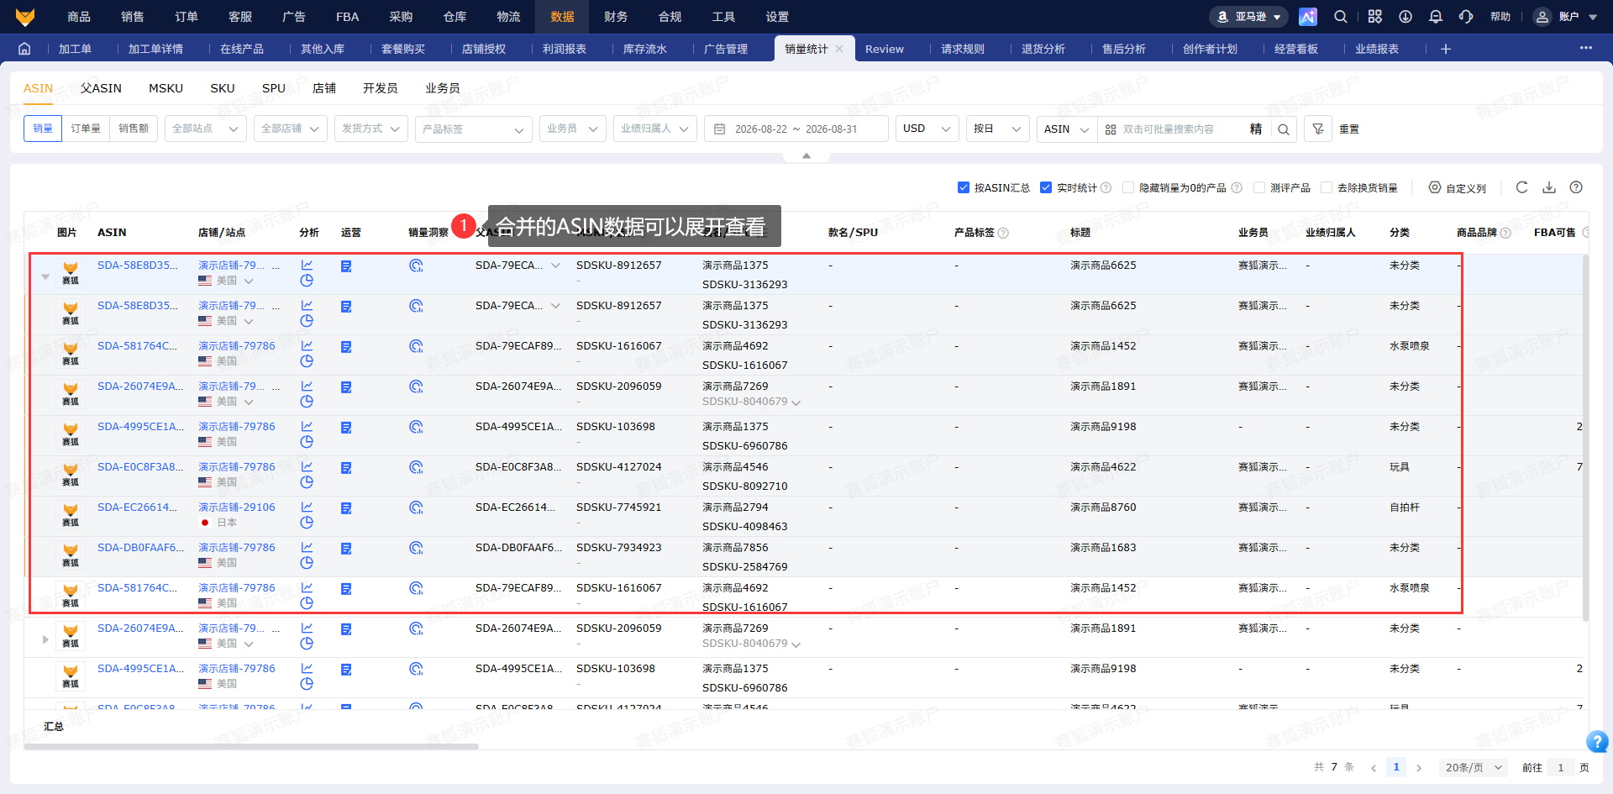Screen dimensions: 1613x794
Task: Open operations note icon for SDA-DB0FAAF6 row
Action: [346, 549]
